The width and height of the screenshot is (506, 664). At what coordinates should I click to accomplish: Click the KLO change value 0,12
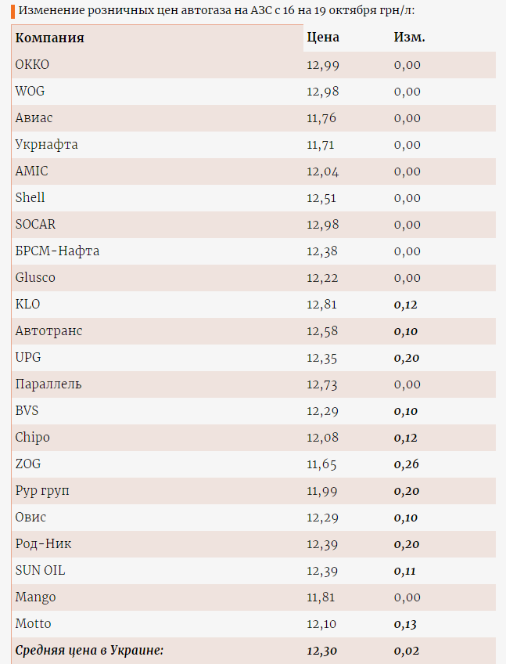click(x=405, y=305)
